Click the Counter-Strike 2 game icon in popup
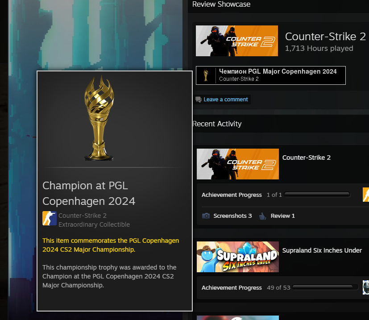 click(x=50, y=218)
